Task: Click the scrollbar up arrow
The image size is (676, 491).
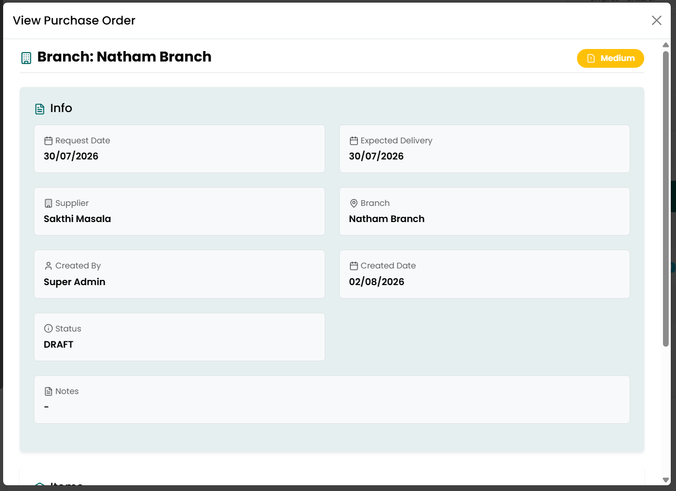Action: coord(666,45)
